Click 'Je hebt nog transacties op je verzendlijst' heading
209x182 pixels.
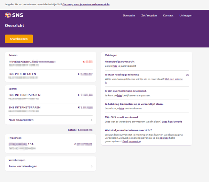pyautogui.click(x=134, y=104)
